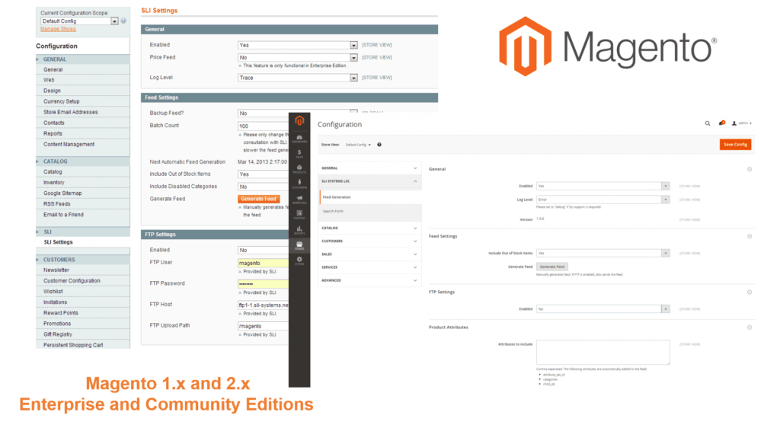
Task: Open Content Management in the configuration sidebar
Action: [x=69, y=145]
